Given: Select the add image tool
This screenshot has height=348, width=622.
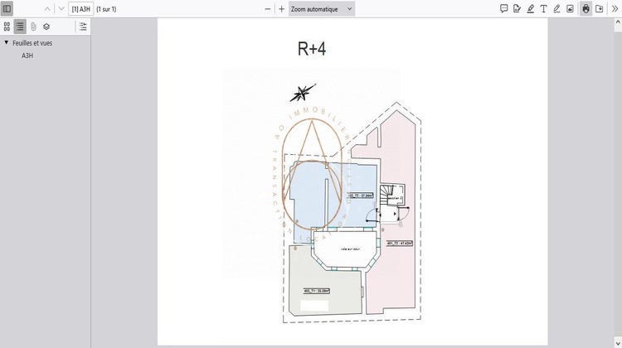Looking at the screenshot, I should pyautogui.click(x=570, y=8).
